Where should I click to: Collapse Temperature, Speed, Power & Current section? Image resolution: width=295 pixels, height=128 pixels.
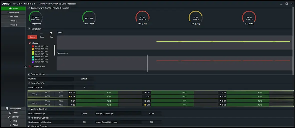[x=29, y=8]
